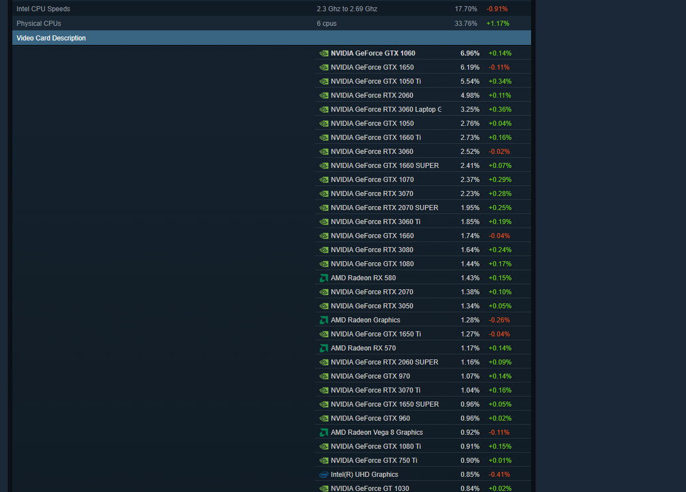Click the NVIDIA icon beside GTX 750 Ti
This screenshot has height=492, width=686.
[324, 461]
